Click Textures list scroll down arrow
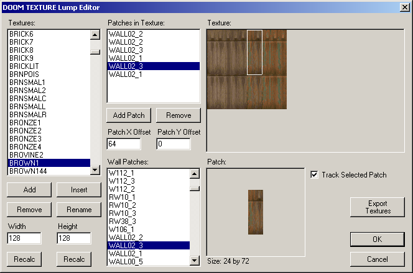This screenshot has height=273, width=413. coord(95,170)
